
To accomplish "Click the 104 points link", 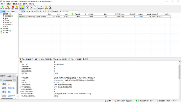I will pos(10,92).
